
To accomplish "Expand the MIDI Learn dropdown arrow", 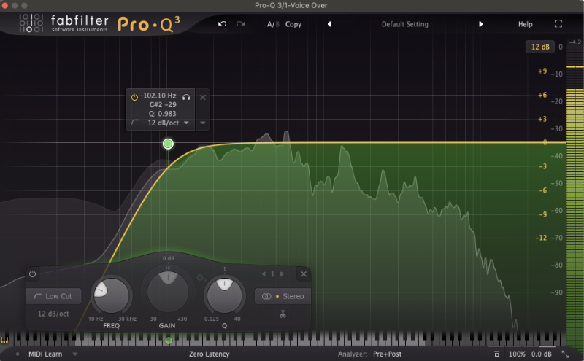I will 75,354.
